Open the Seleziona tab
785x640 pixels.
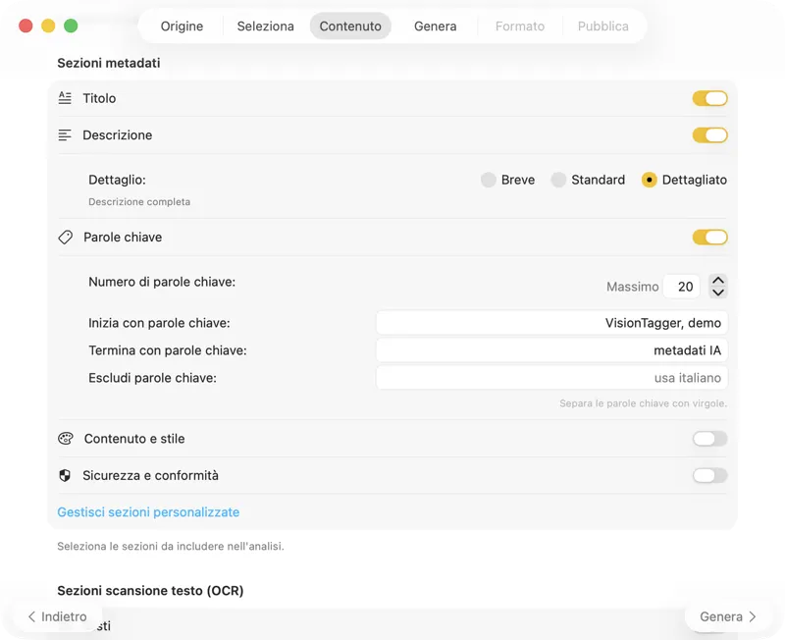point(265,27)
